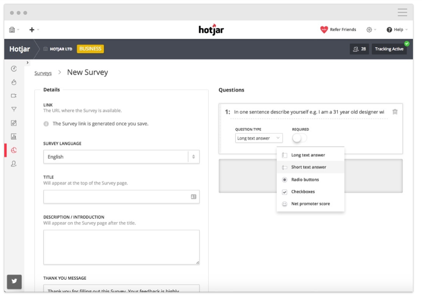422x295 pixels.
Task: Open the dashboard gauge sidebar icon
Action: 14,69
